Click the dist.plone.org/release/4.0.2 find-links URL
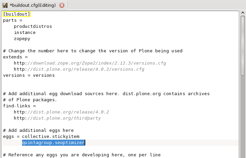This screenshot has width=246, height=158. click(61, 112)
